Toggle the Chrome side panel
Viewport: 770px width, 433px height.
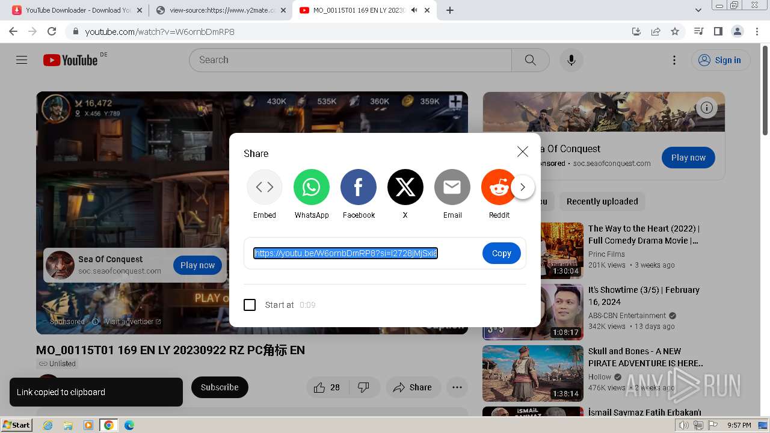coord(718,31)
